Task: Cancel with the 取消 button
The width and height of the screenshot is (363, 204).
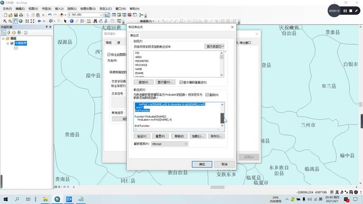Action: (224, 164)
